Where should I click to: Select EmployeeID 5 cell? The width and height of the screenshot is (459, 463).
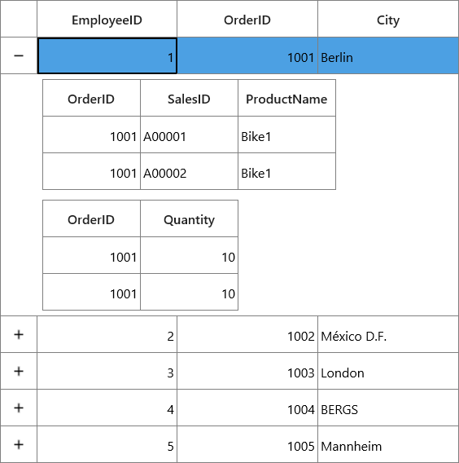pos(107,444)
